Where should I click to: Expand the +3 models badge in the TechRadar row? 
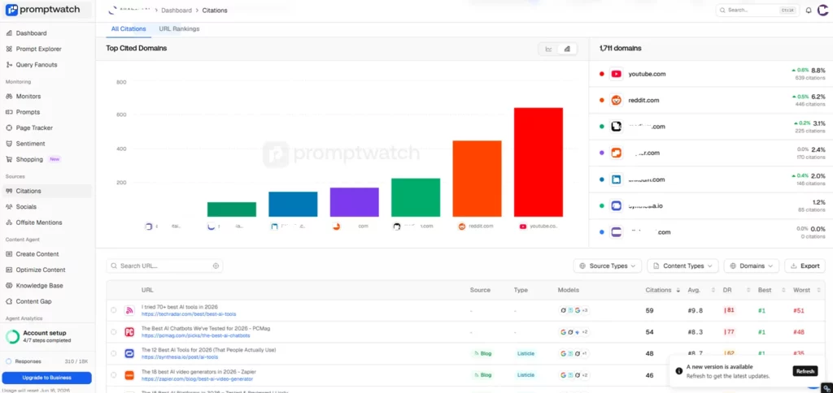click(584, 310)
